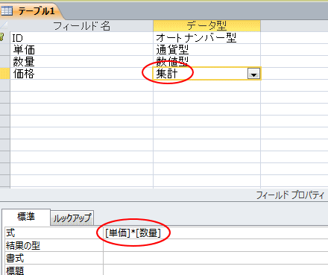Click the table icon on テーブル1 tab
The height and width of the screenshot is (275, 328).
point(7,11)
